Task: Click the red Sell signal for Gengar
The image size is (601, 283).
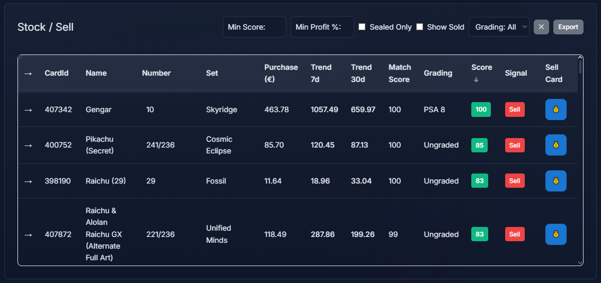Action: tap(515, 109)
